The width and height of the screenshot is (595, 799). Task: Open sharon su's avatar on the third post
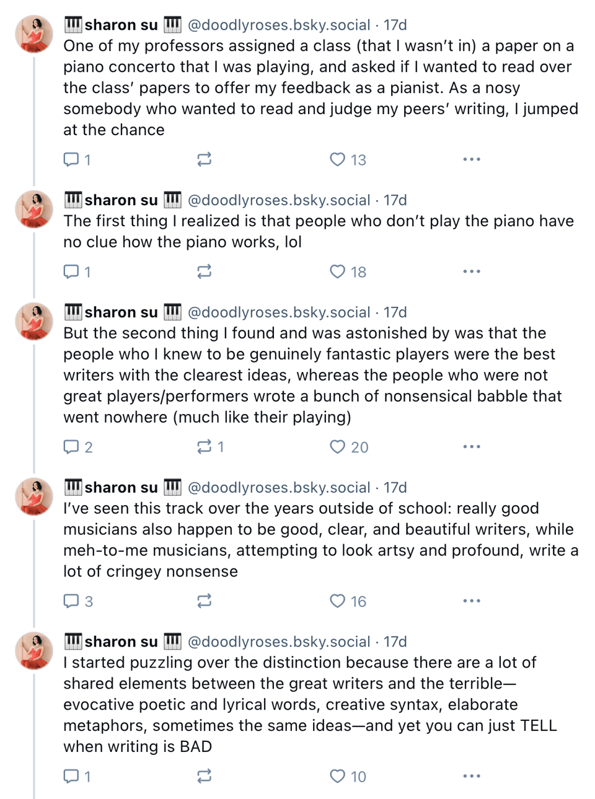click(x=35, y=322)
